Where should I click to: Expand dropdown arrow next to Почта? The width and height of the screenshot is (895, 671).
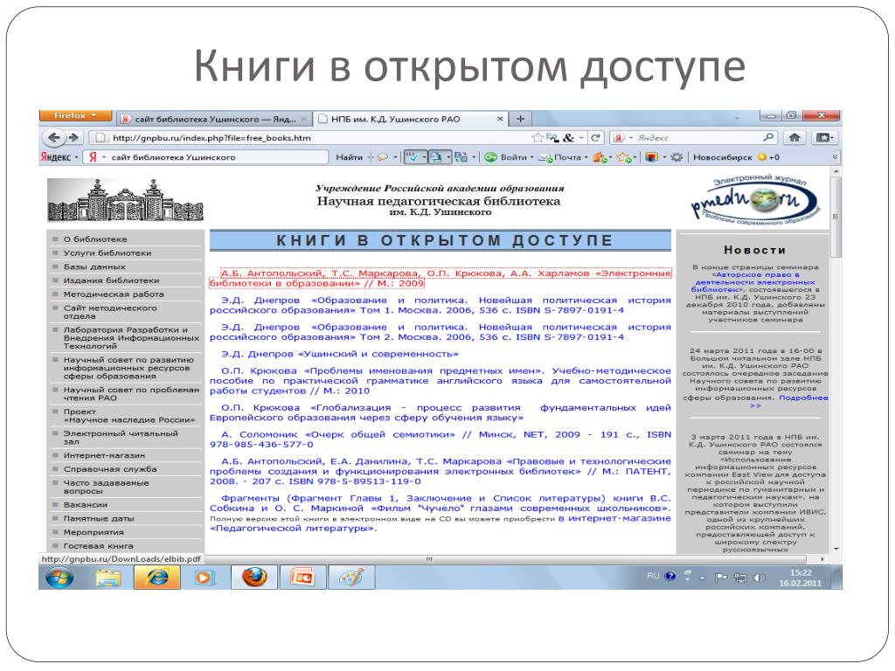coord(586,157)
